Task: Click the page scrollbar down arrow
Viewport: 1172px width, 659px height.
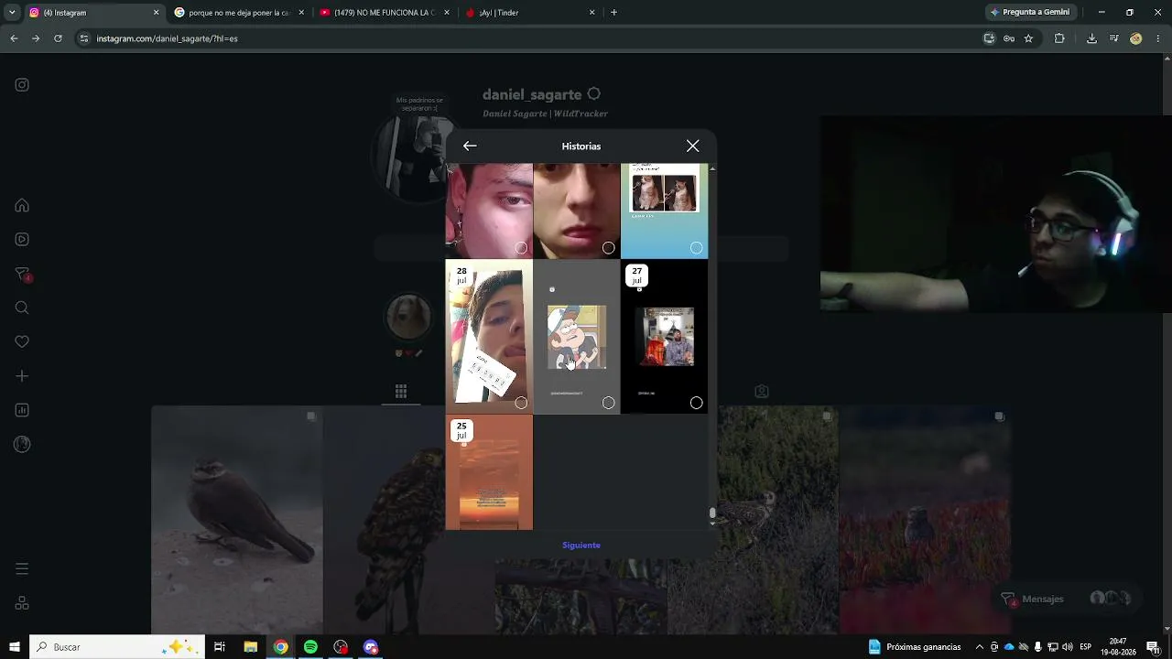Action: tap(1167, 629)
